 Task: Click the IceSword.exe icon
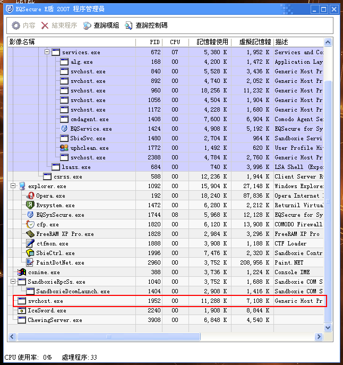coord(22,310)
